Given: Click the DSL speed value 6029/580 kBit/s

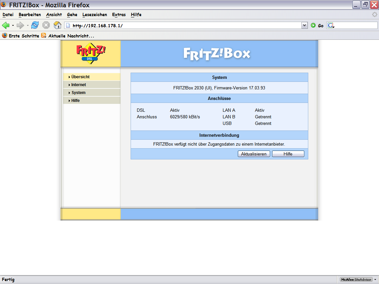Looking at the screenshot, I should pyautogui.click(x=185, y=117).
